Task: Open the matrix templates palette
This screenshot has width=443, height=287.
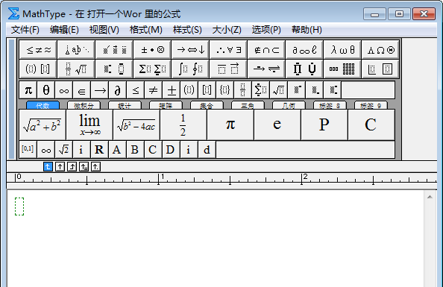Action: [342, 69]
